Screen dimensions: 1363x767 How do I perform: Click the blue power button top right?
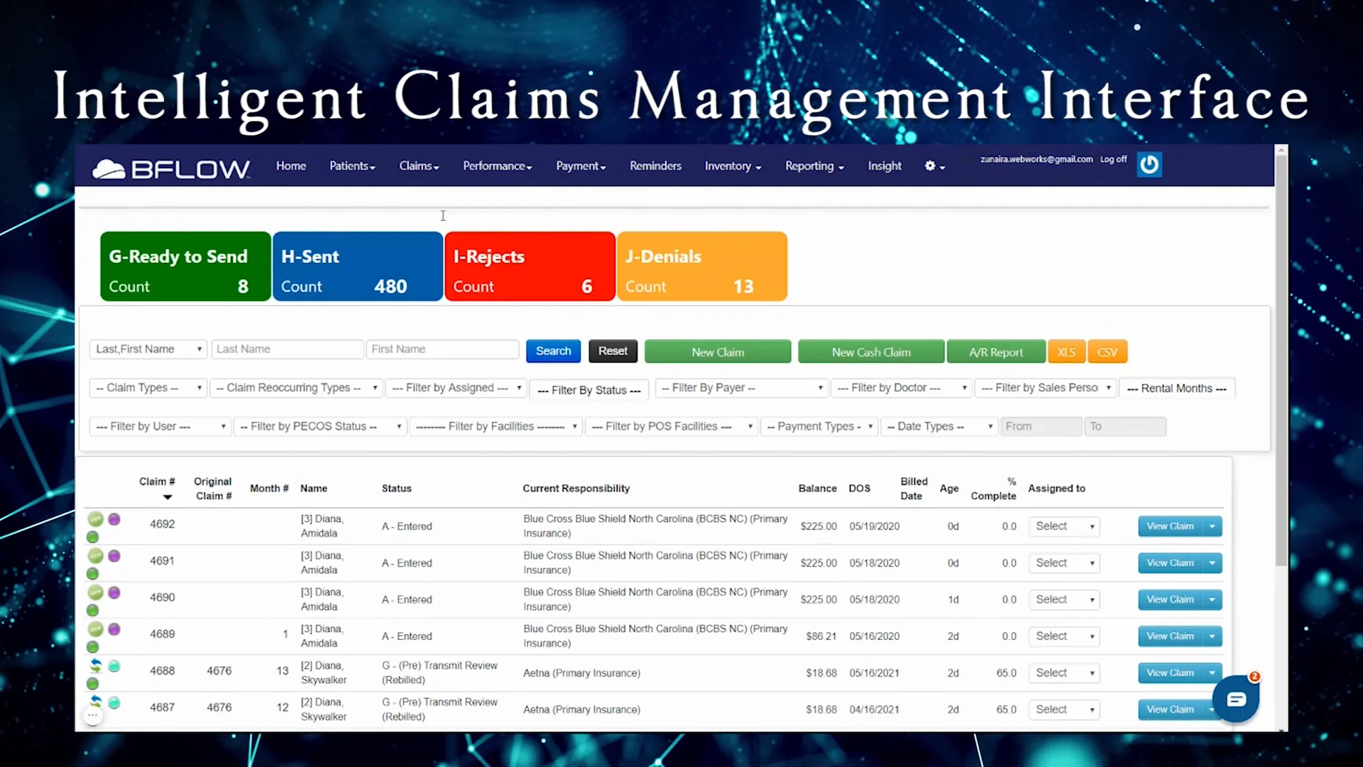(x=1149, y=164)
